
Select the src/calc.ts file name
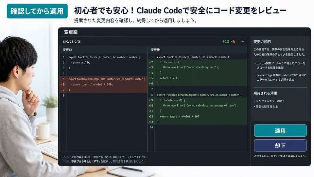(72, 41)
